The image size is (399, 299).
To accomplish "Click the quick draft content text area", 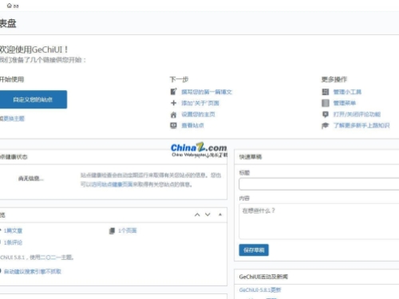I will [x=319, y=222].
